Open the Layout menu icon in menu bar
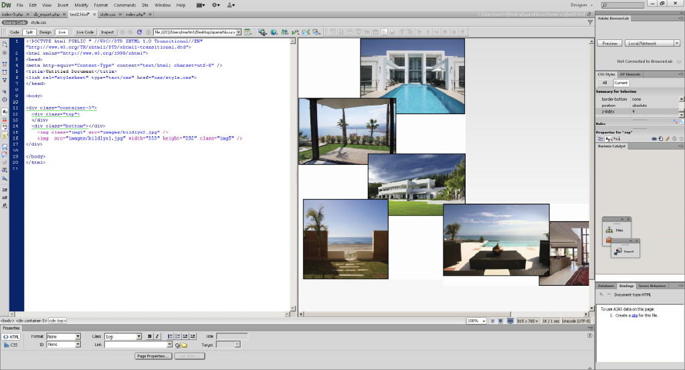The height and width of the screenshot is (370, 685). [x=201, y=5]
